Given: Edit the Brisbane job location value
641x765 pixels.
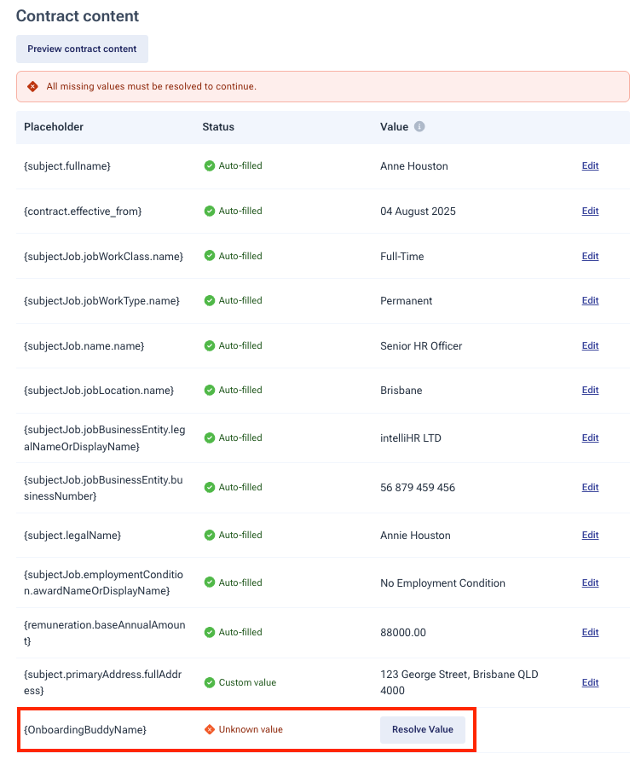Looking at the screenshot, I should click(x=590, y=391).
